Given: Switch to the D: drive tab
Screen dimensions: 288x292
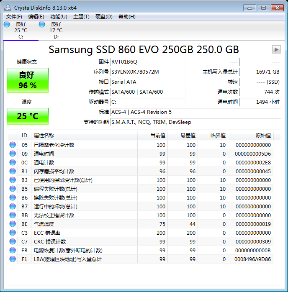Looking at the screenshot, I should point(56,30).
